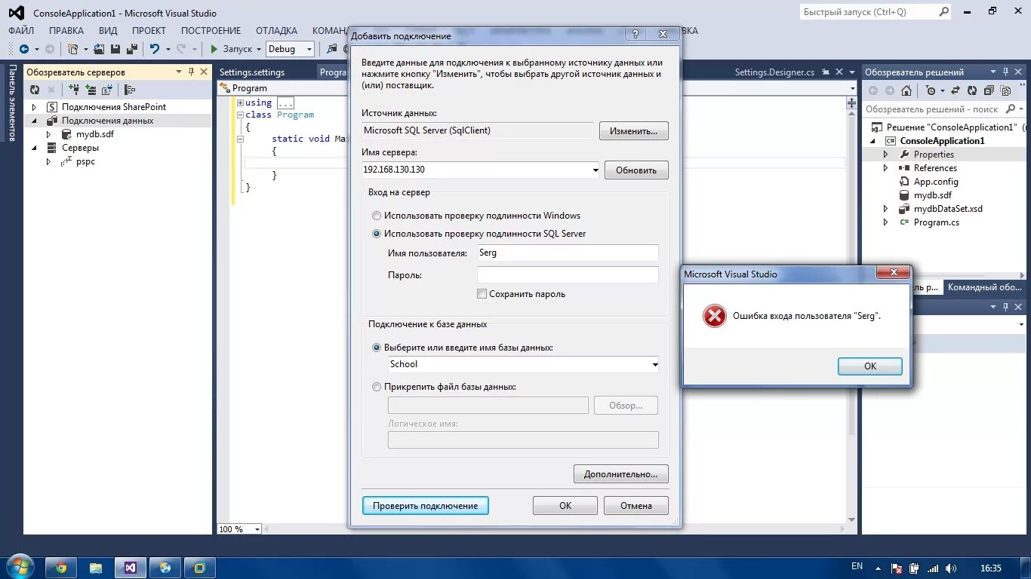The image size is (1031, 579).
Task: Click the Navigate Backward arrow icon in main toolbar
Action: click(x=24, y=49)
